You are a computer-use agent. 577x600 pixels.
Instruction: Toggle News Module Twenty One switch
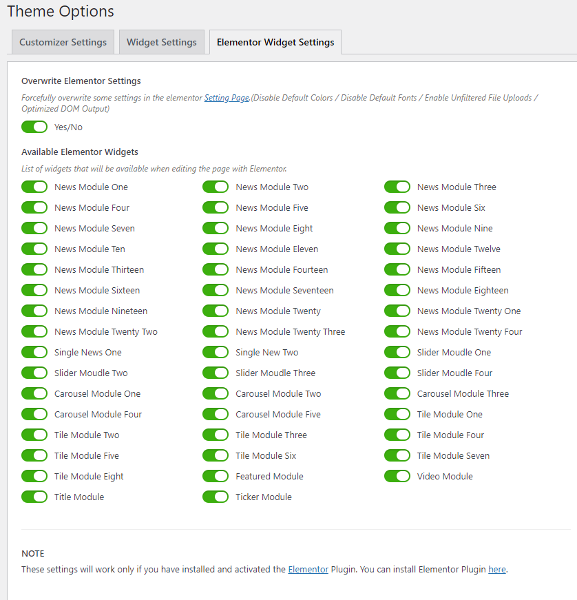click(x=397, y=311)
